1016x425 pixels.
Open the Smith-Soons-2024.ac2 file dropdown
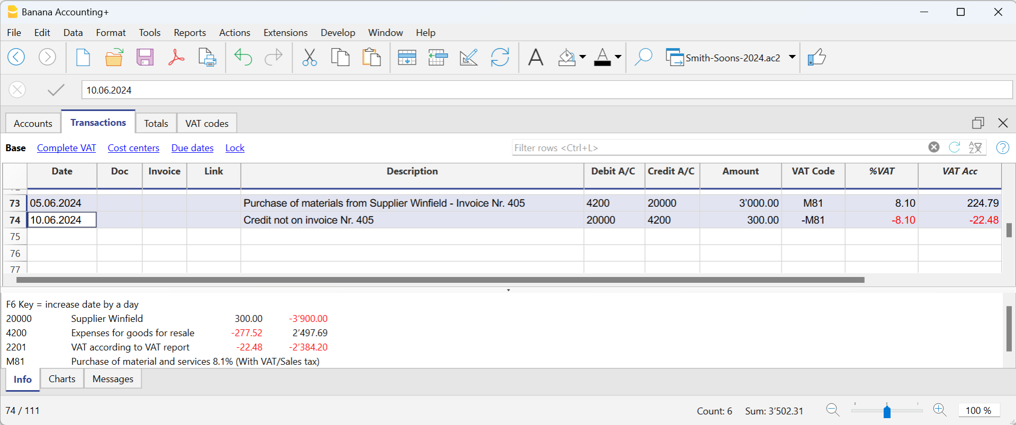(792, 57)
